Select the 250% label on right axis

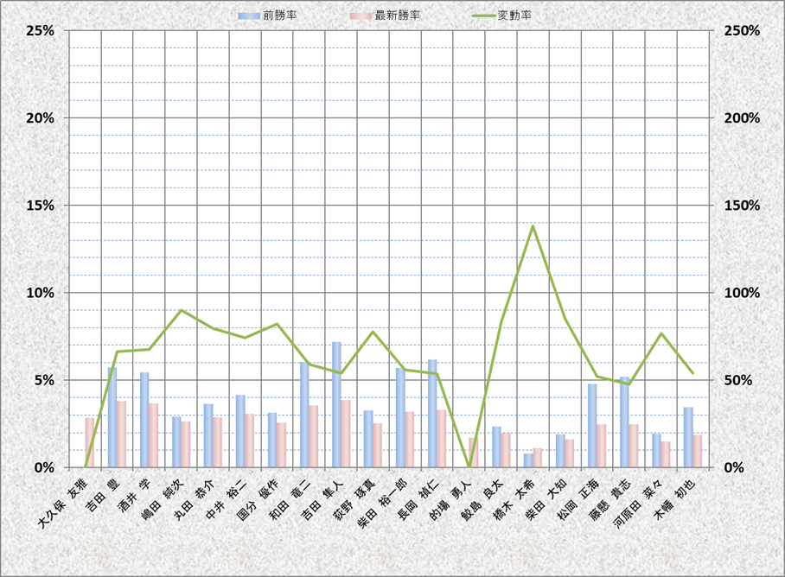pos(740,30)
